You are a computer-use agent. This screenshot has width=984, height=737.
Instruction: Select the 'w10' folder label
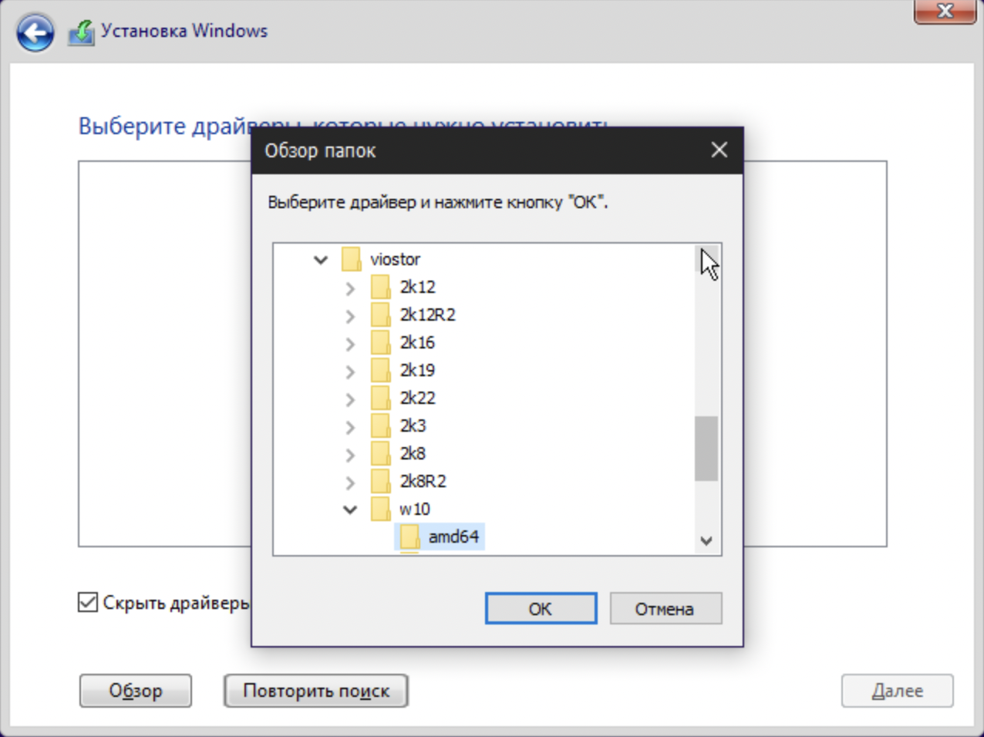[414, 509]
